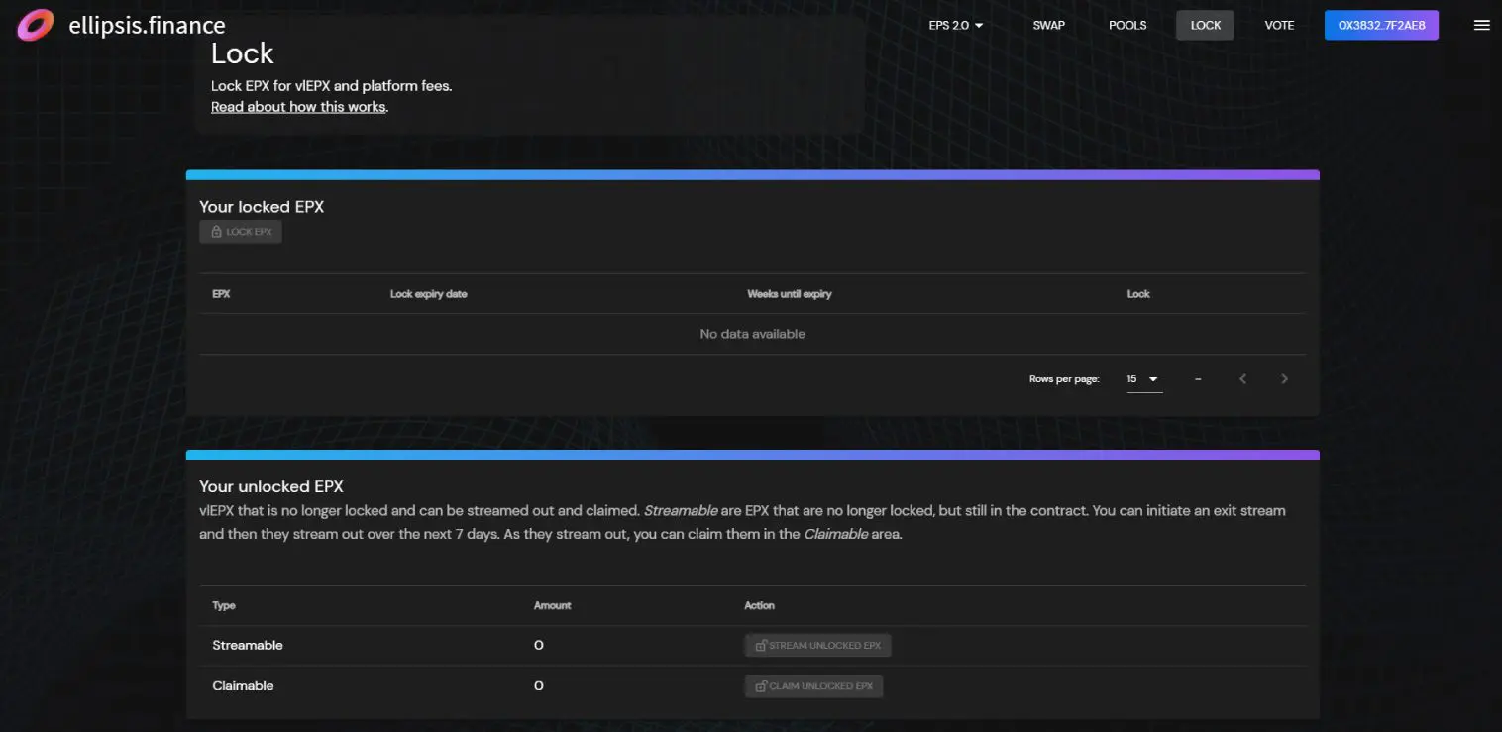Viewport: 1502px width, 732px height.
Task: Click the ellipsis.finance site name
Action: click(x=148, y=26)
